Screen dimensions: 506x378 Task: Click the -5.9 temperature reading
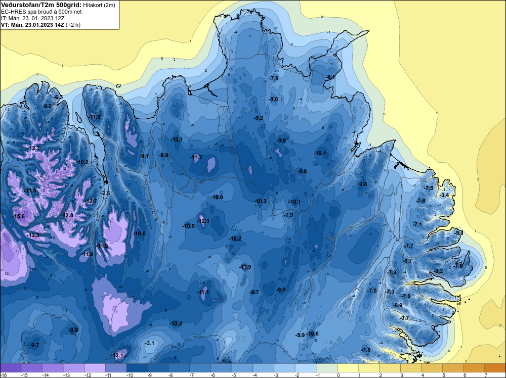tap(301, 335)
